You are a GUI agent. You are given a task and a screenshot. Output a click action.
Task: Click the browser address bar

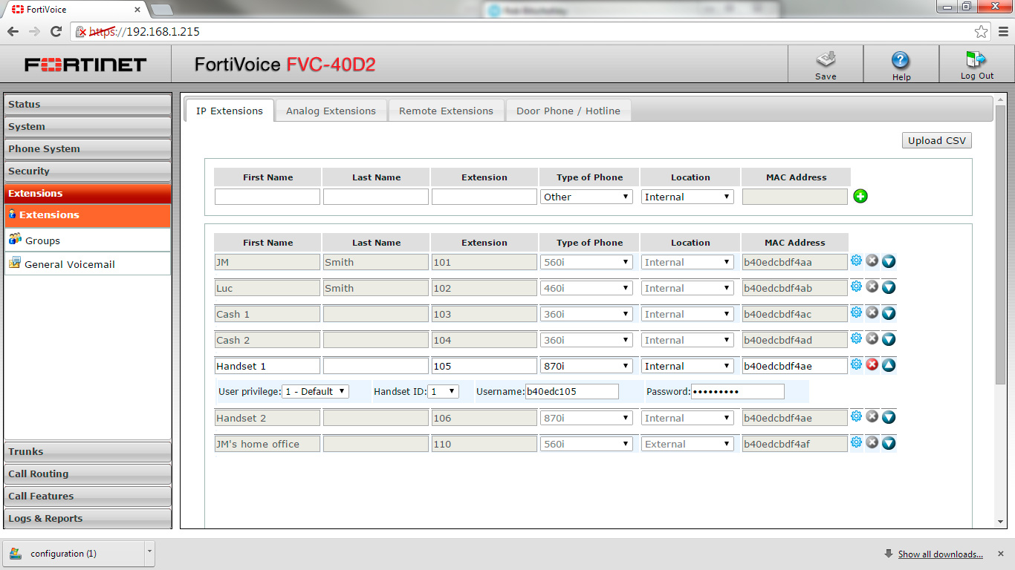pyautogui.click(x=531, y=31)
